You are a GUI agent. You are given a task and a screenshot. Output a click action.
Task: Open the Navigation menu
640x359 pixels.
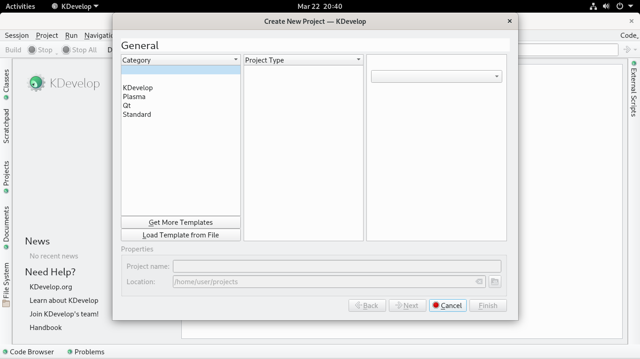point(98,36)
